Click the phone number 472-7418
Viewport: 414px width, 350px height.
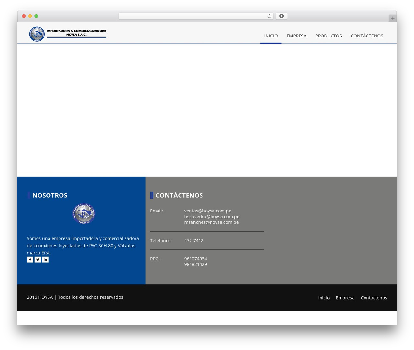[194, 241]
